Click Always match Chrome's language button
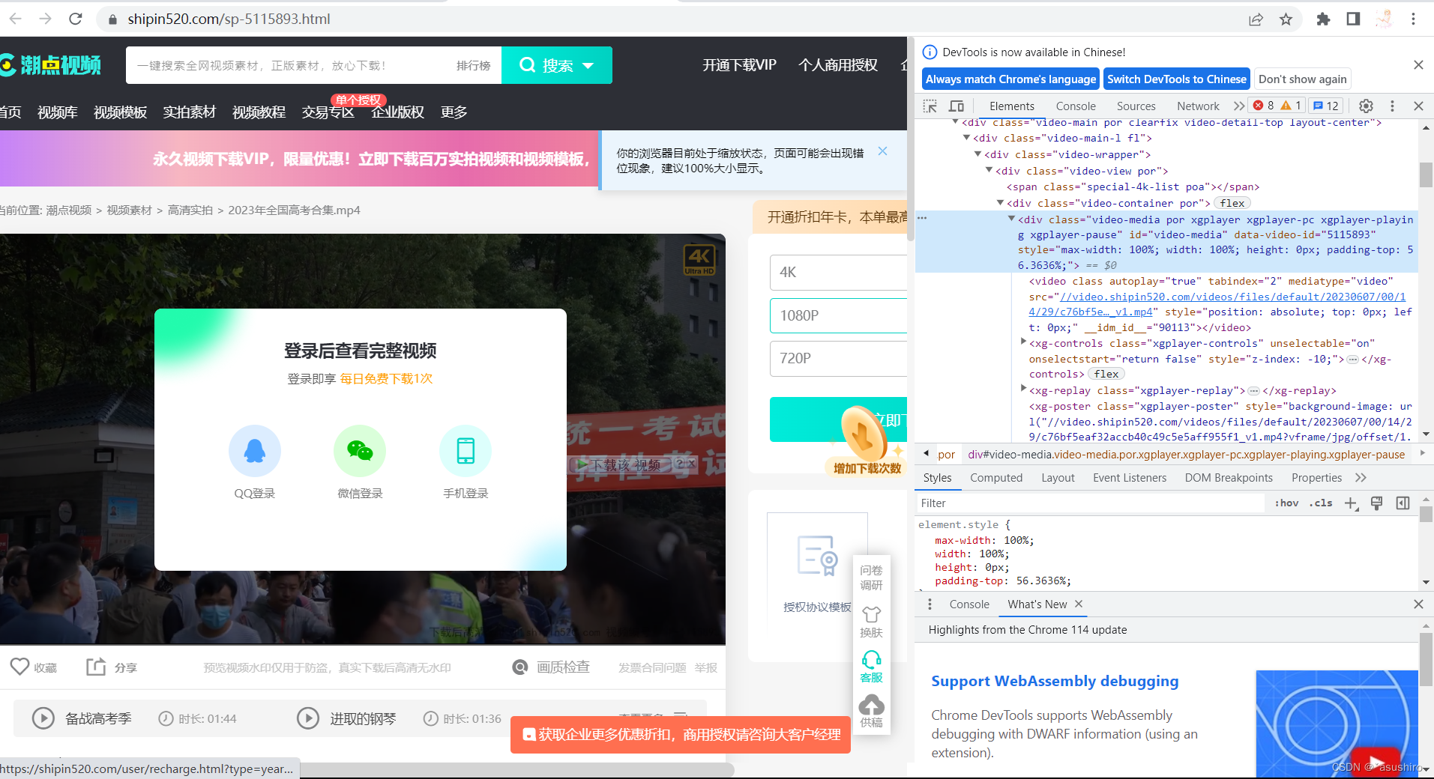The height and width of the screenshot is (779, 1434). [x=1010, y=79]
